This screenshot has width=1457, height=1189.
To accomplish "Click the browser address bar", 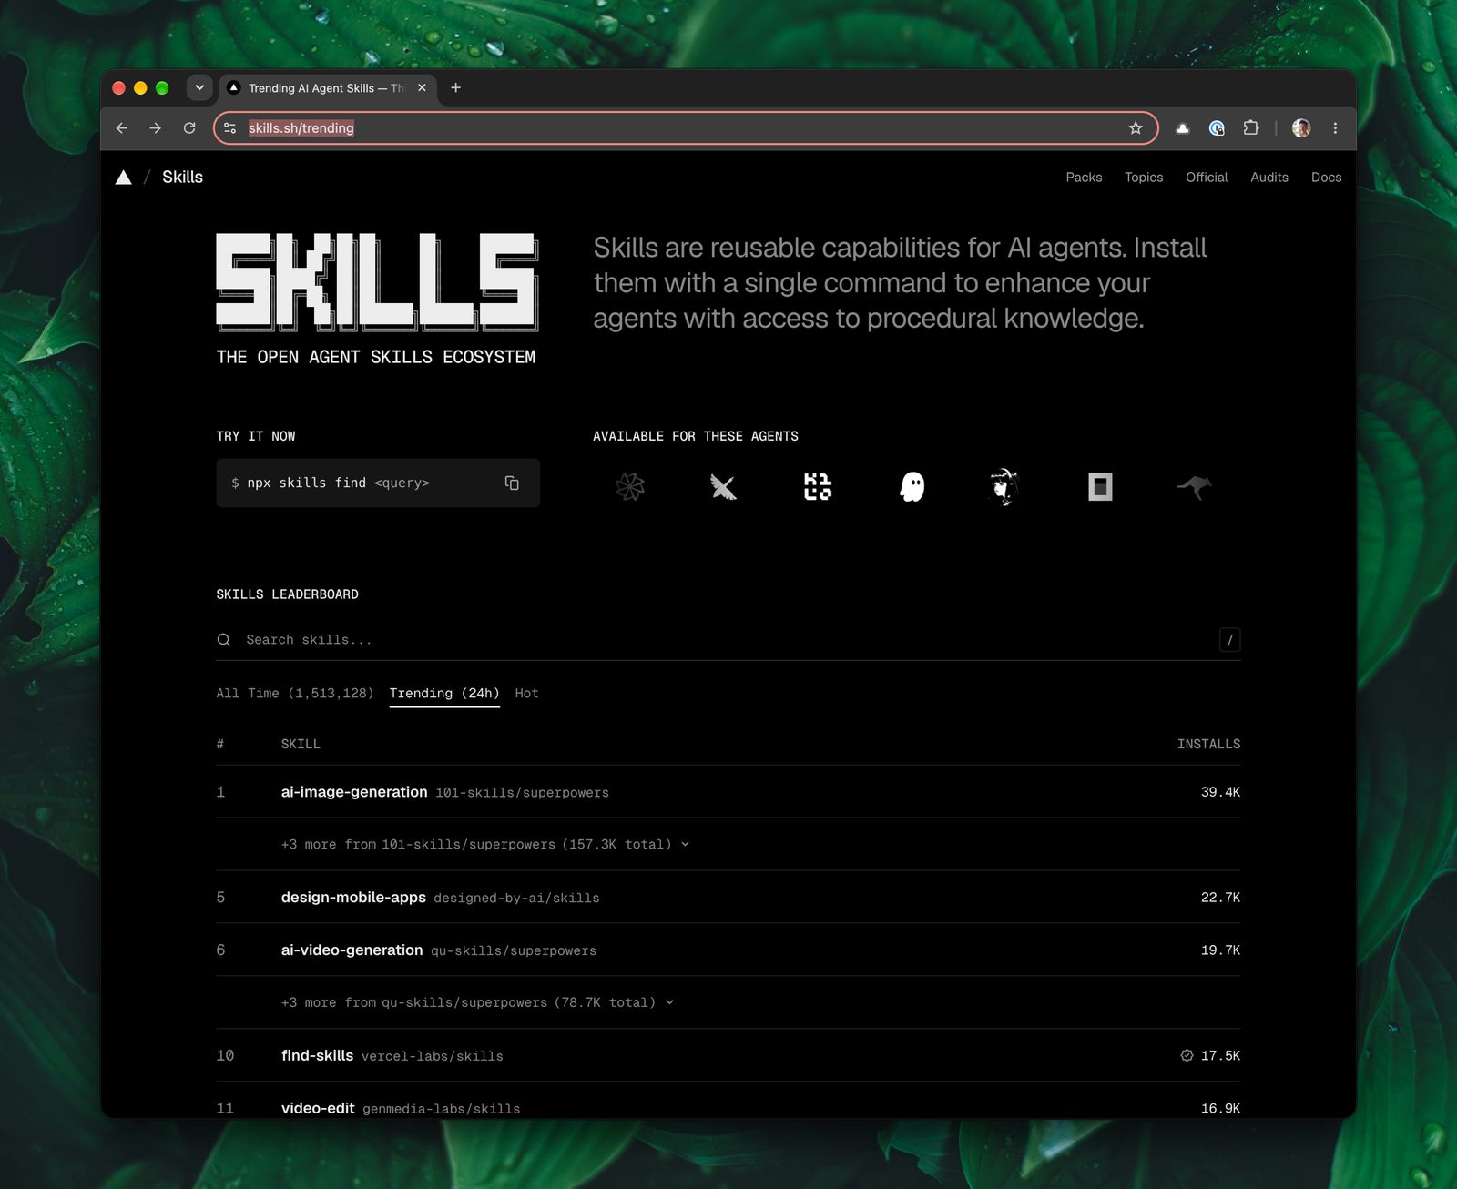I will [685, 128].
